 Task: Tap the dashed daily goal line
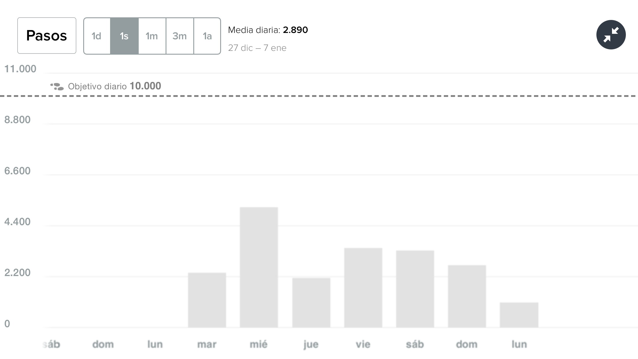click(x=347, y=96)
